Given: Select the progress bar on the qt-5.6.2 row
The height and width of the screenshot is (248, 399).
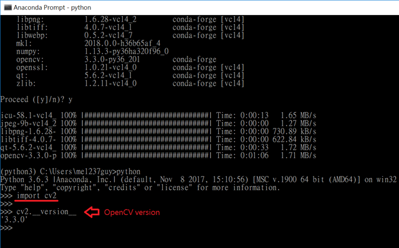Looking at the screenshot, I should point(147,148).
